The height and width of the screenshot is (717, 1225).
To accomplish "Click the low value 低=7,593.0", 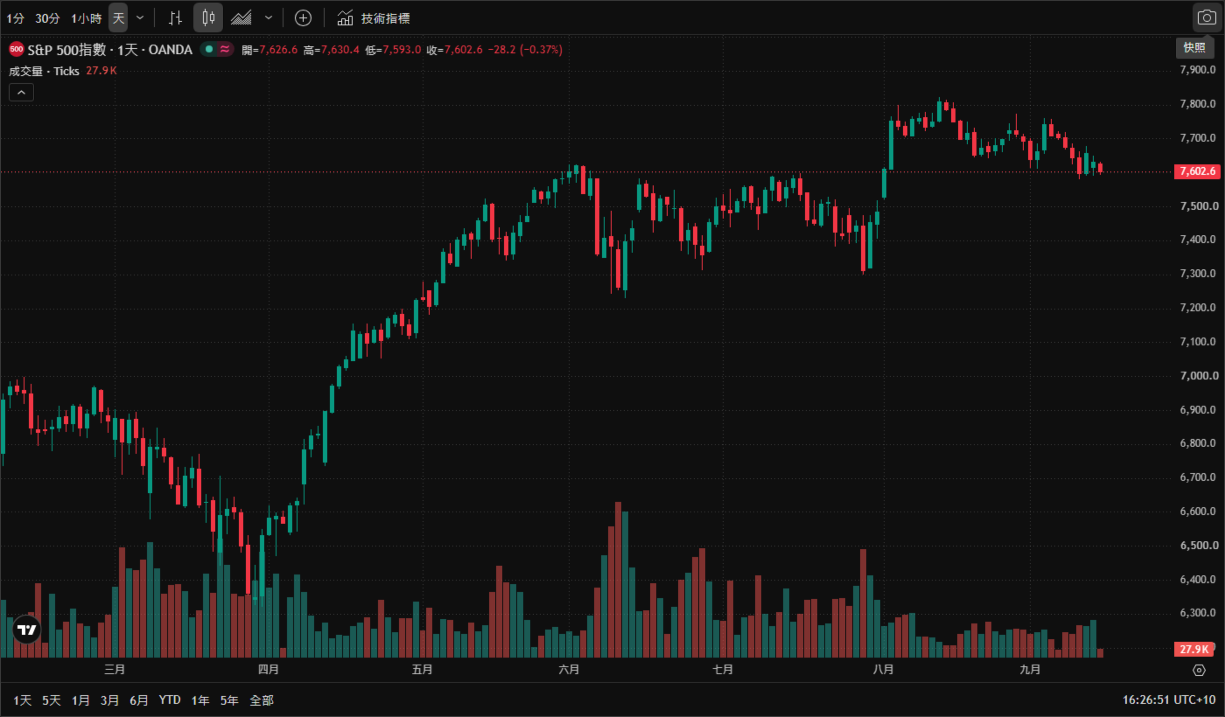I will (x=393, y=49).
